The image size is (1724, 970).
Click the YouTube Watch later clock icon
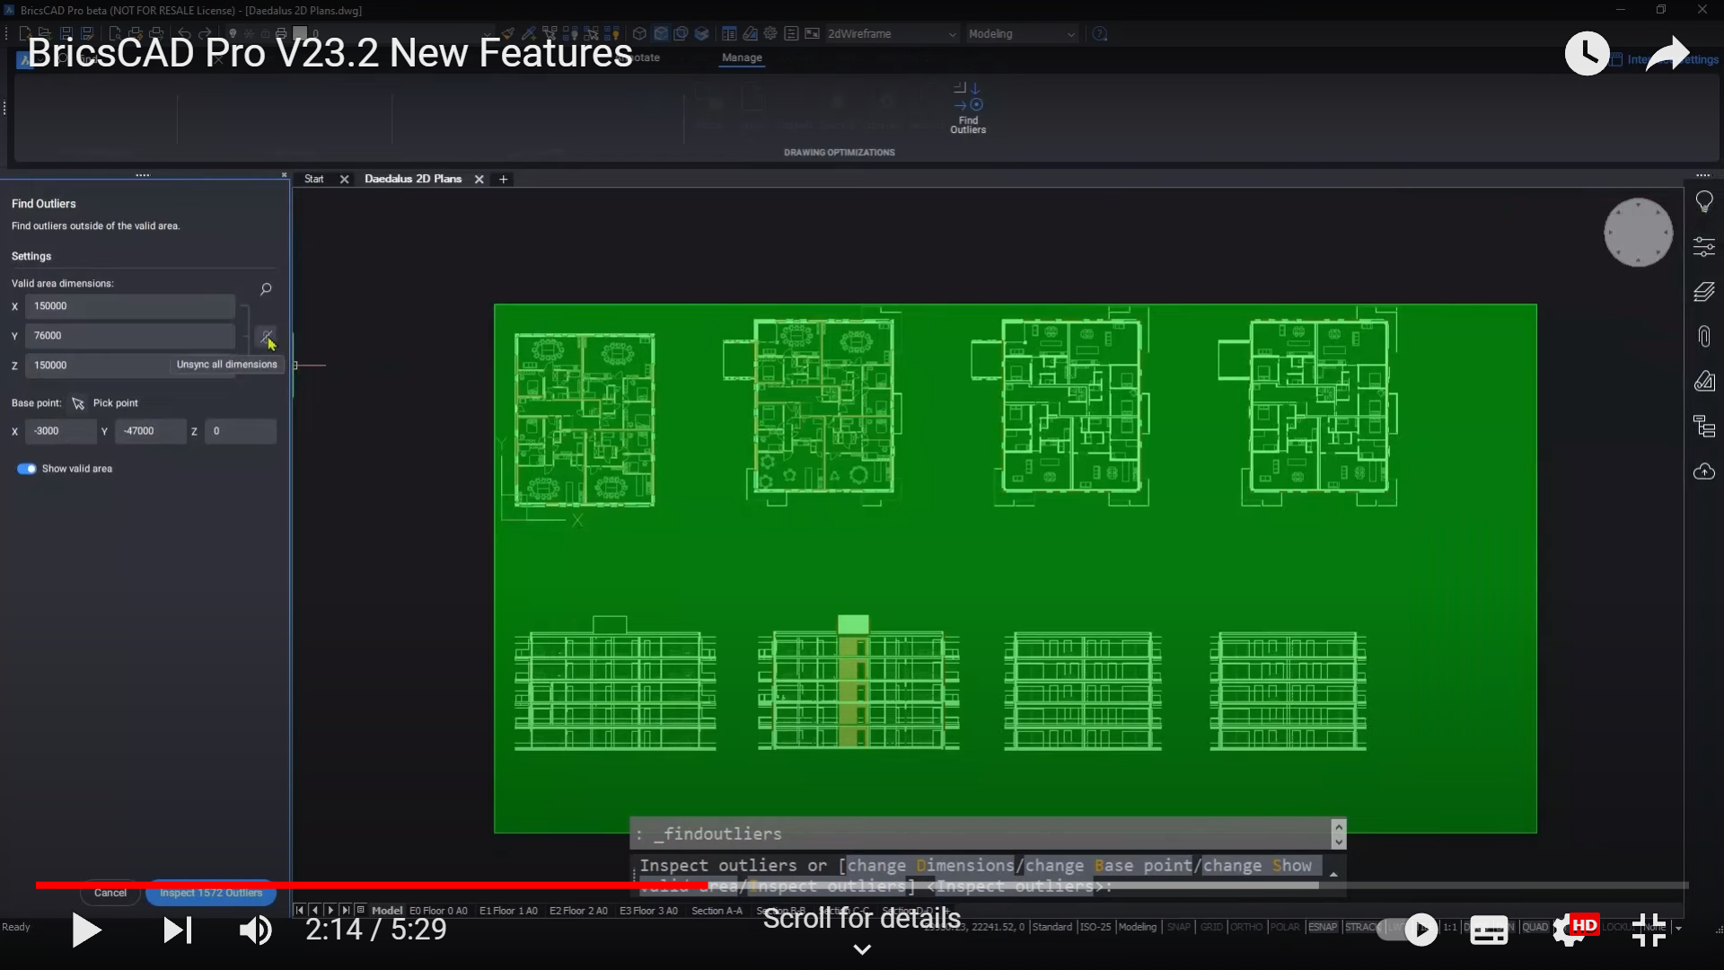coord(1587,54)
